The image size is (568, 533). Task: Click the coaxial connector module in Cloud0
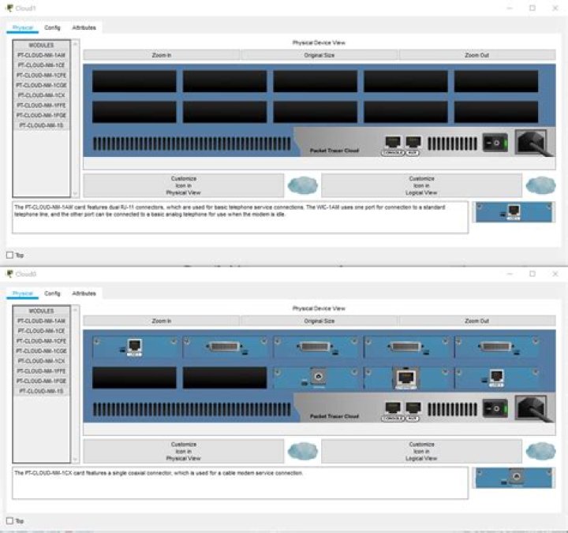point(315,378)
